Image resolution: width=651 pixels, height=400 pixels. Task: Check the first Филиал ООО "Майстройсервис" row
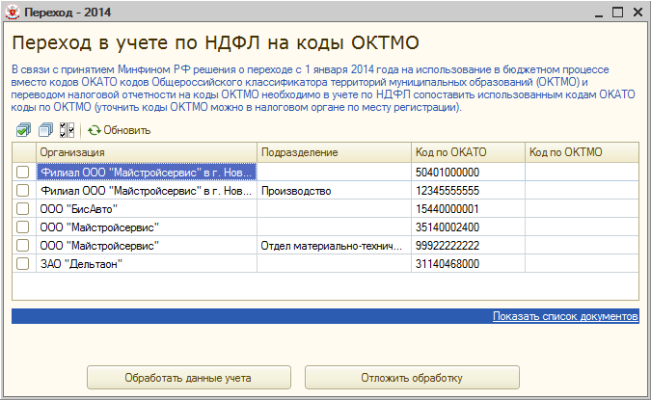click(x=23, y=173)
